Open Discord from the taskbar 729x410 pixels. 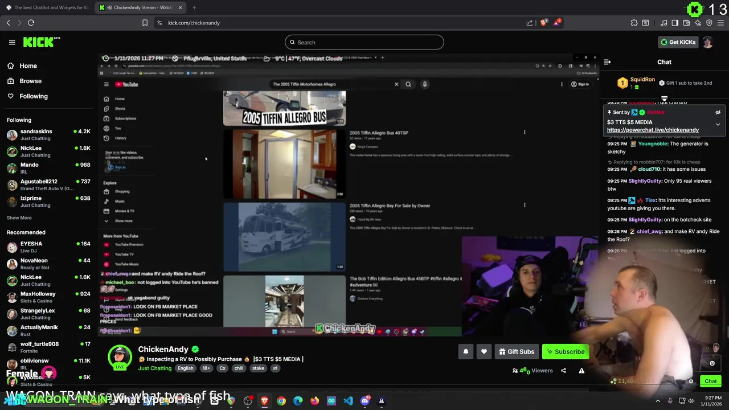[x=365, y=401]
